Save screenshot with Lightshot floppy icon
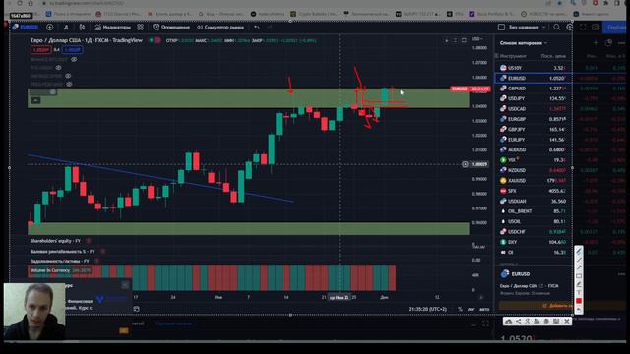 tap(556, 322)
